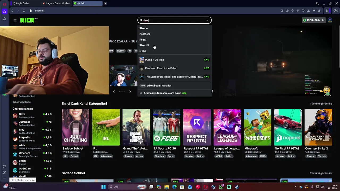Open Eray recommended channel
This screenshot has height=191, width=340.
point(32,131)
